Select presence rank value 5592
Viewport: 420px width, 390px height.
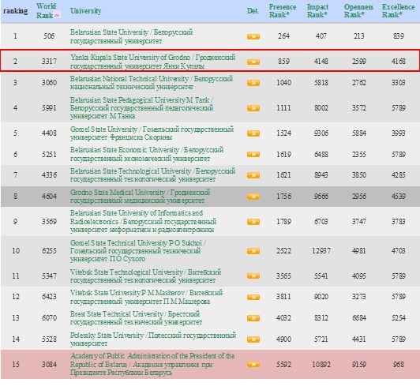point(283,364)
